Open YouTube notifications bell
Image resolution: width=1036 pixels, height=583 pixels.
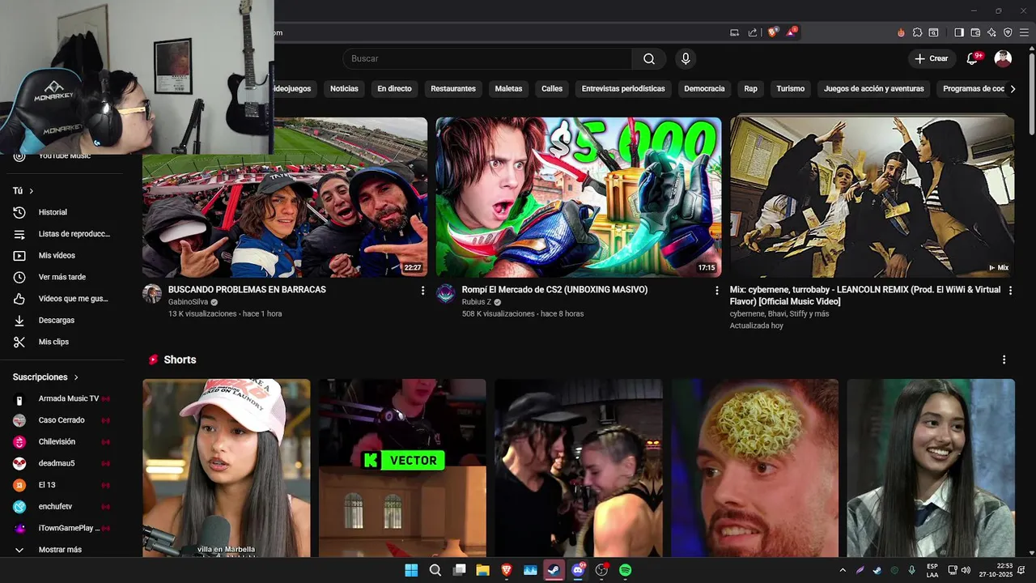973,58
